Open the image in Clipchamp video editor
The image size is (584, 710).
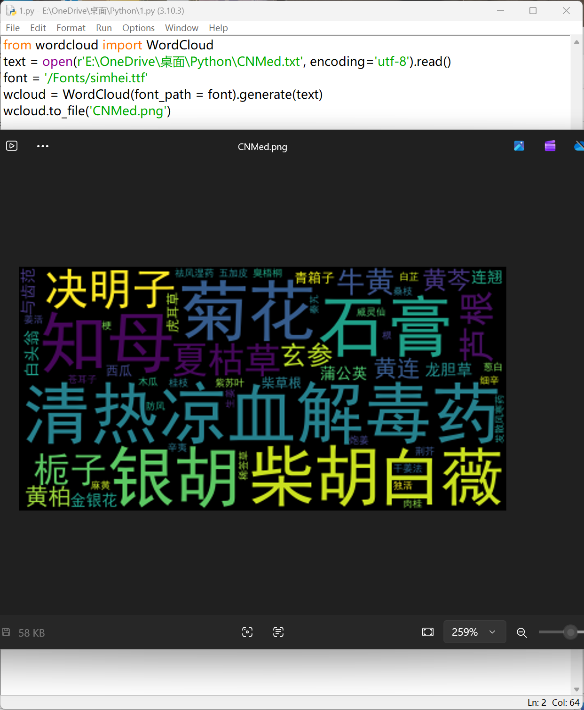point(550,146)
